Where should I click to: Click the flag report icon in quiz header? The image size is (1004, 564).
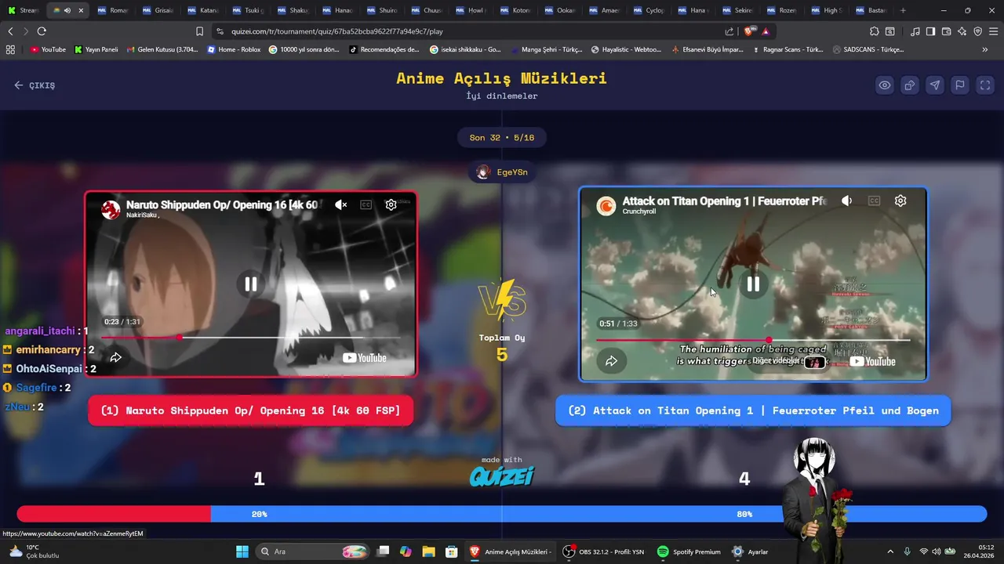[960, 85]
